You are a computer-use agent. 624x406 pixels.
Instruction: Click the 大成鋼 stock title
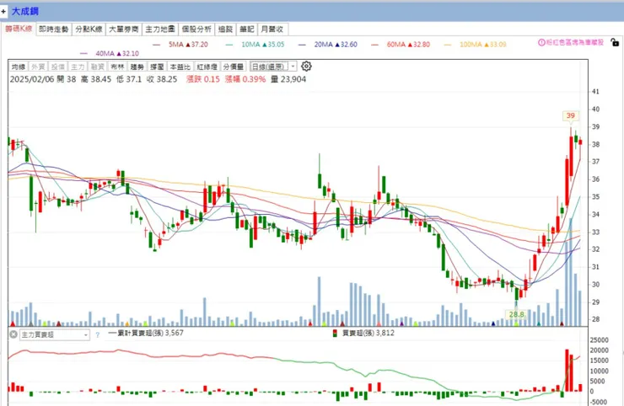point(25,11)
